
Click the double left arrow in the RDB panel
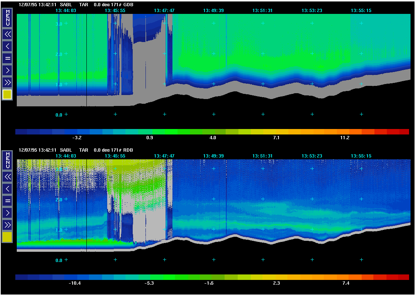7,177
